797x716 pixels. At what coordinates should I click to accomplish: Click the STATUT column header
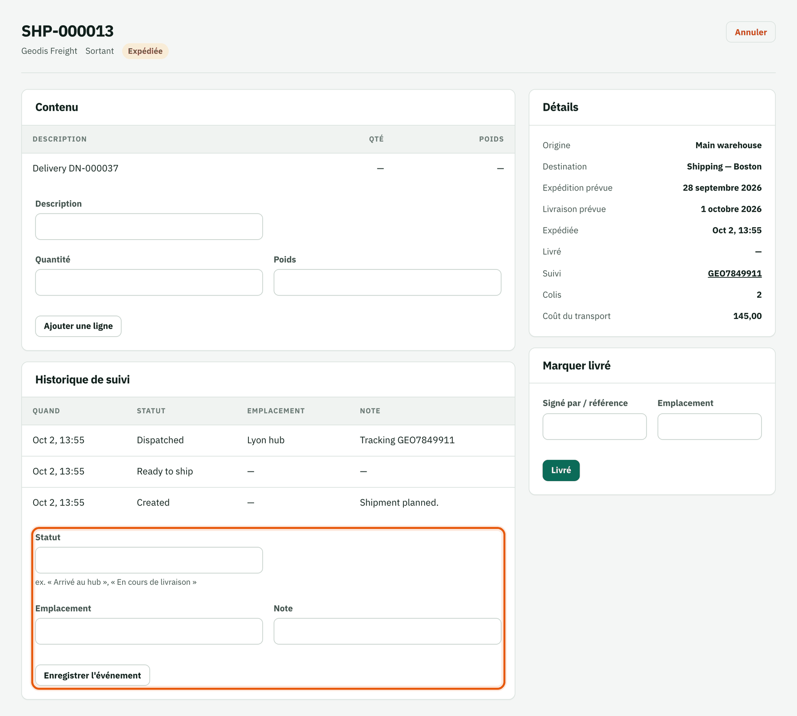pos(151,411)
